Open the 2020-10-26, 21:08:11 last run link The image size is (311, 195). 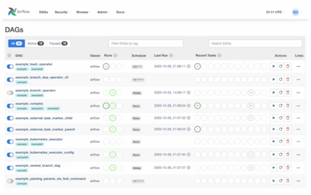(x=170, y=66)
